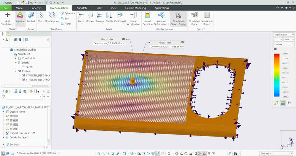Toggle Simulation Objects Display
Viewport: 296px width, 156px height.
click(x=178, y=19)
